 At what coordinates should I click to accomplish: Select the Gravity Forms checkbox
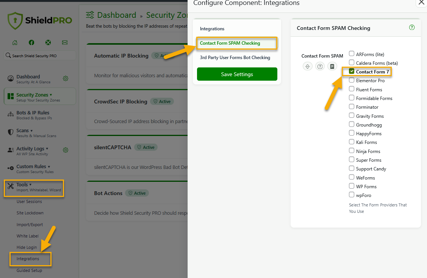pos(352,116)
